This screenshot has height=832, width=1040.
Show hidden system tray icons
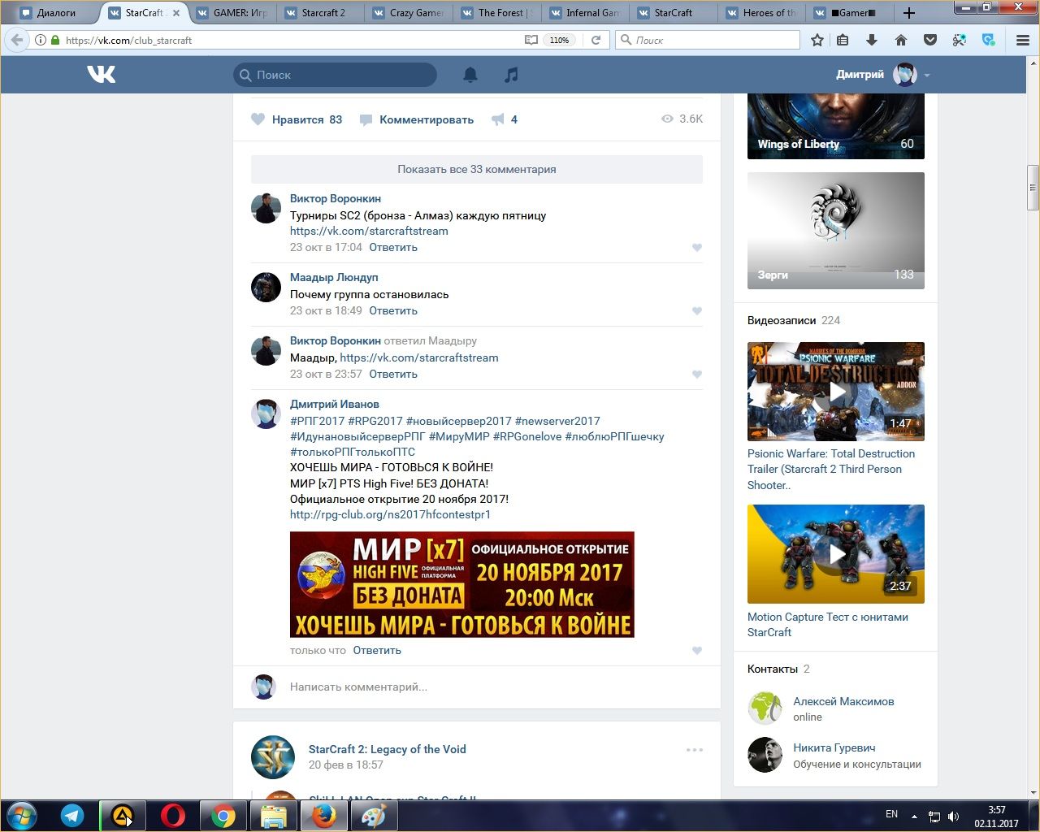click(x=915, y=816)
